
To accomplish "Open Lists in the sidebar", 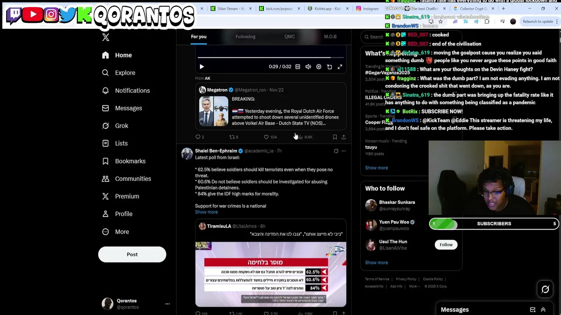I will click(115, 143).
